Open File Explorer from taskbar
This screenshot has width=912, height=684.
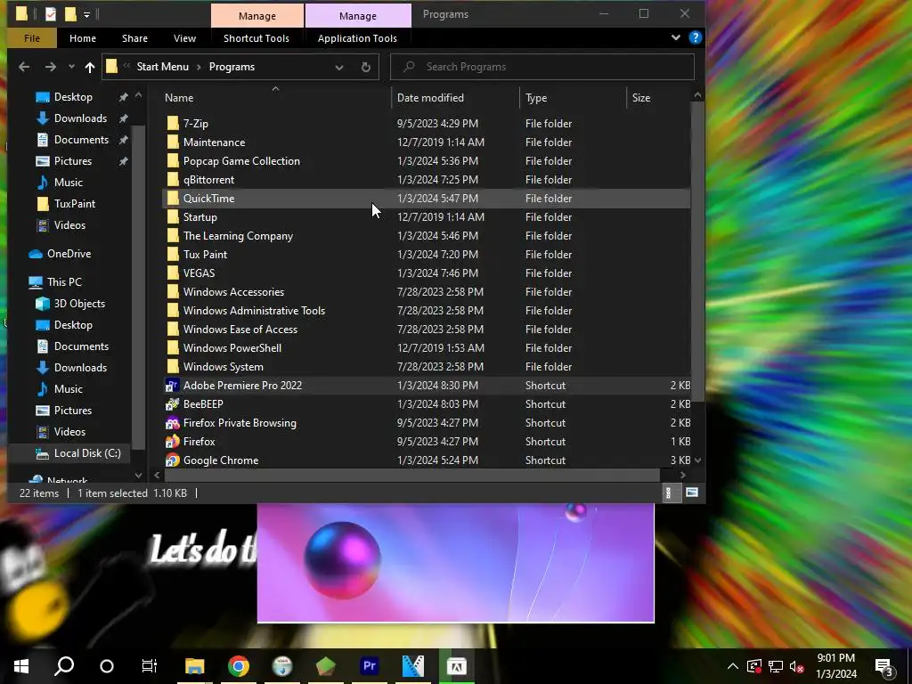click(195, 665)
